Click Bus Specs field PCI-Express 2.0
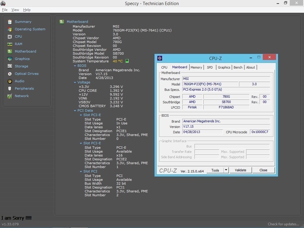 point(226,89)
